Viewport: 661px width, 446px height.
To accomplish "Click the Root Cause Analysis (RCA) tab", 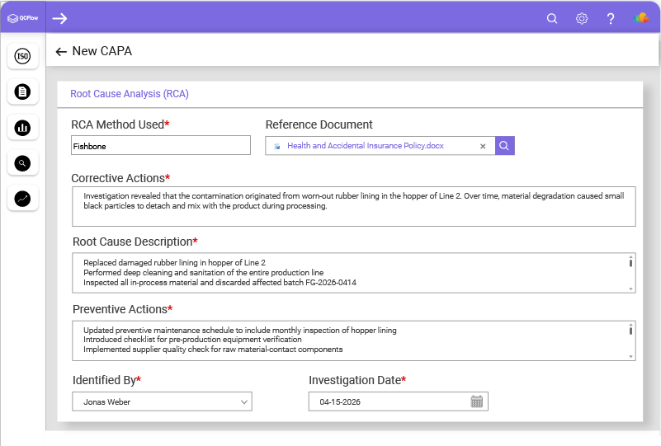I will pos(130,94).
